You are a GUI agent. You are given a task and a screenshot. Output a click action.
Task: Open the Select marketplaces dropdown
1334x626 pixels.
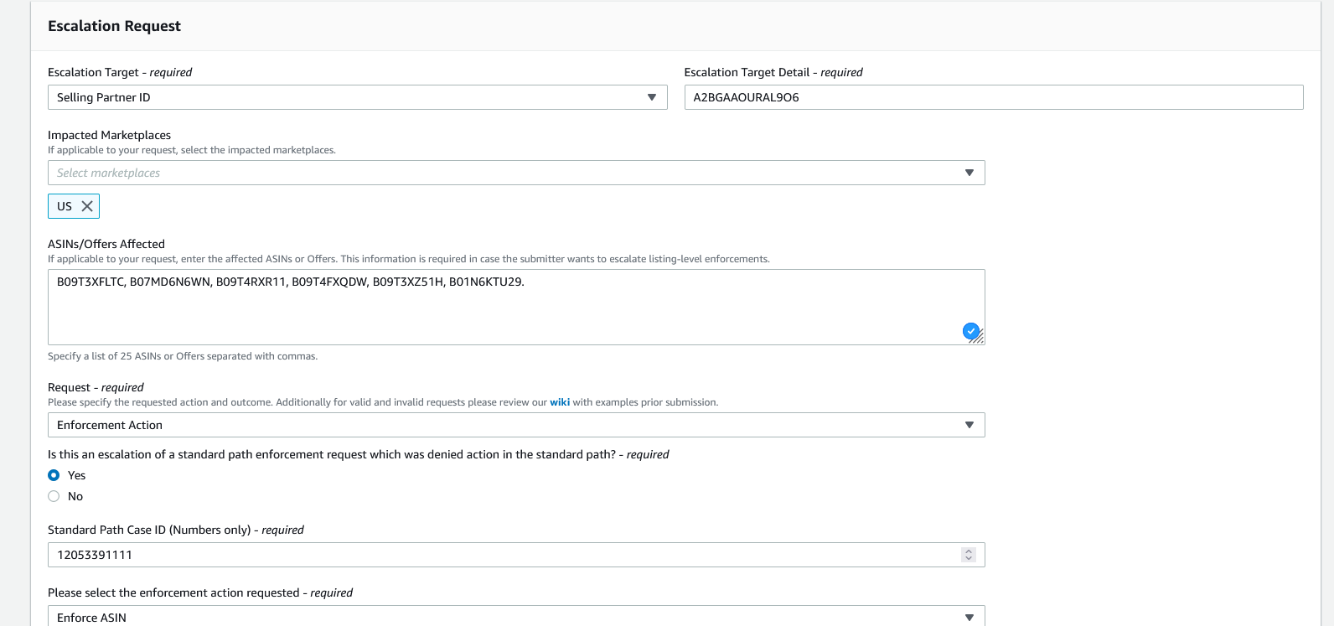tap(503, 173)
